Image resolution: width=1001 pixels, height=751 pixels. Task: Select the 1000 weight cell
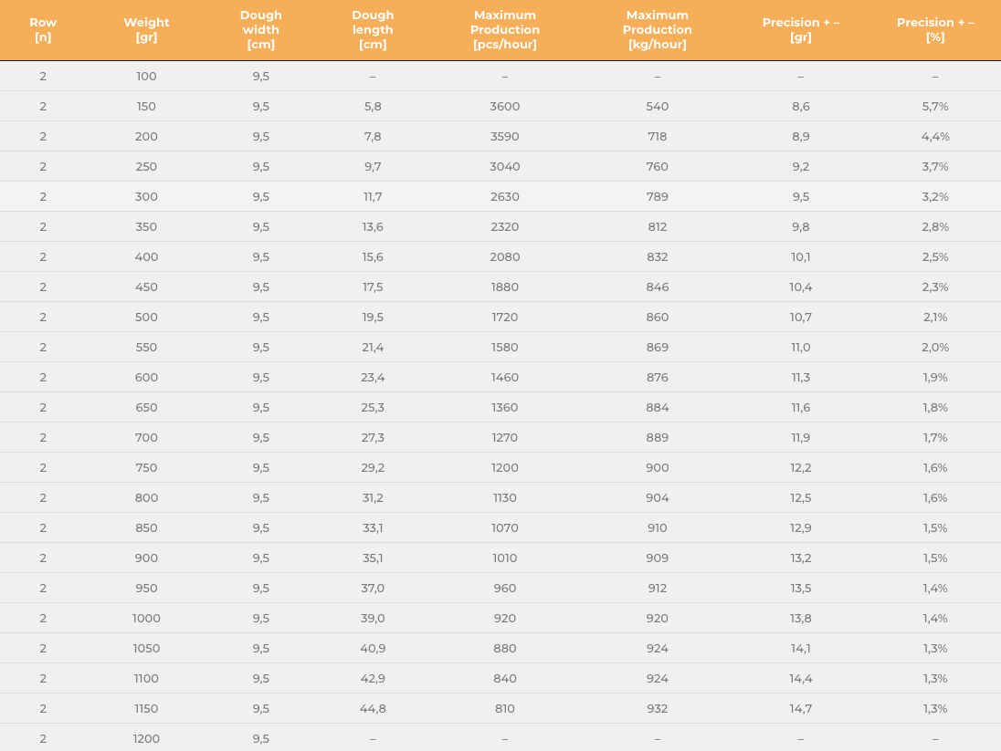146,619
